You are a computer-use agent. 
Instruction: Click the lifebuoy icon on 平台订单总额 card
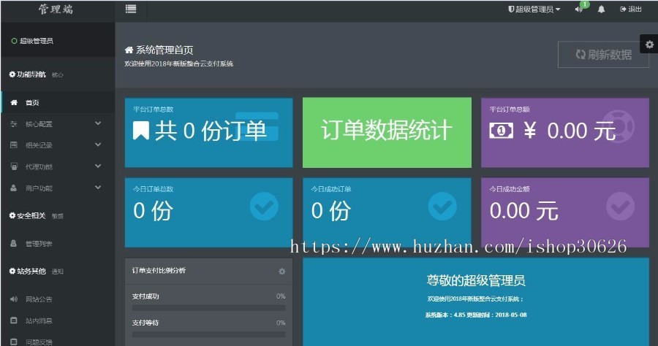coord(618,126)
